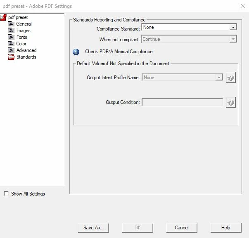
Task: Open the Fonts settings panel
Action: coord(21,37)
